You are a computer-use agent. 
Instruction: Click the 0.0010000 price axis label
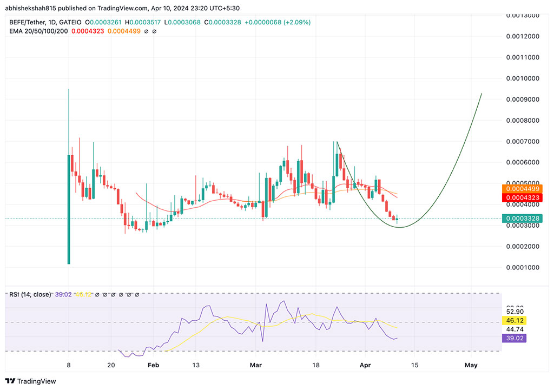coord(523,78)
